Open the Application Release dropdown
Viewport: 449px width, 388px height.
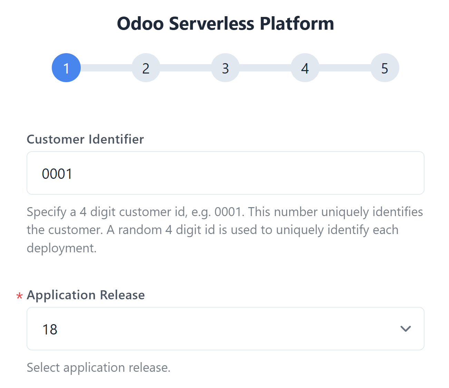click(225, 329)
